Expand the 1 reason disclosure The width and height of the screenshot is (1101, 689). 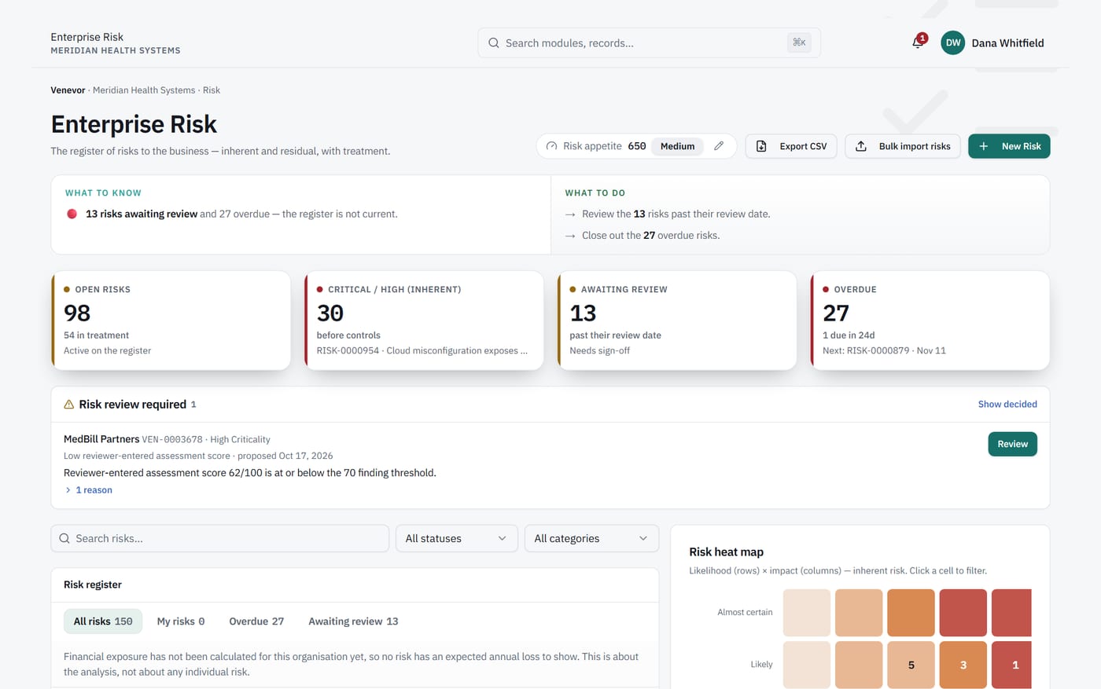tap(89, 490)
